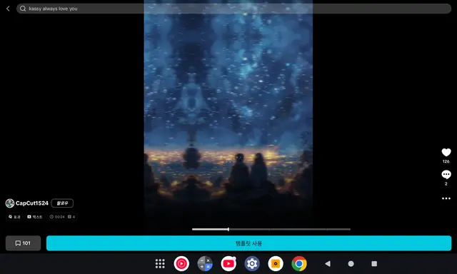Launch Chrome from the taskbar
The height and width of the screenshot is (274, 457).
tap(299, 263)
